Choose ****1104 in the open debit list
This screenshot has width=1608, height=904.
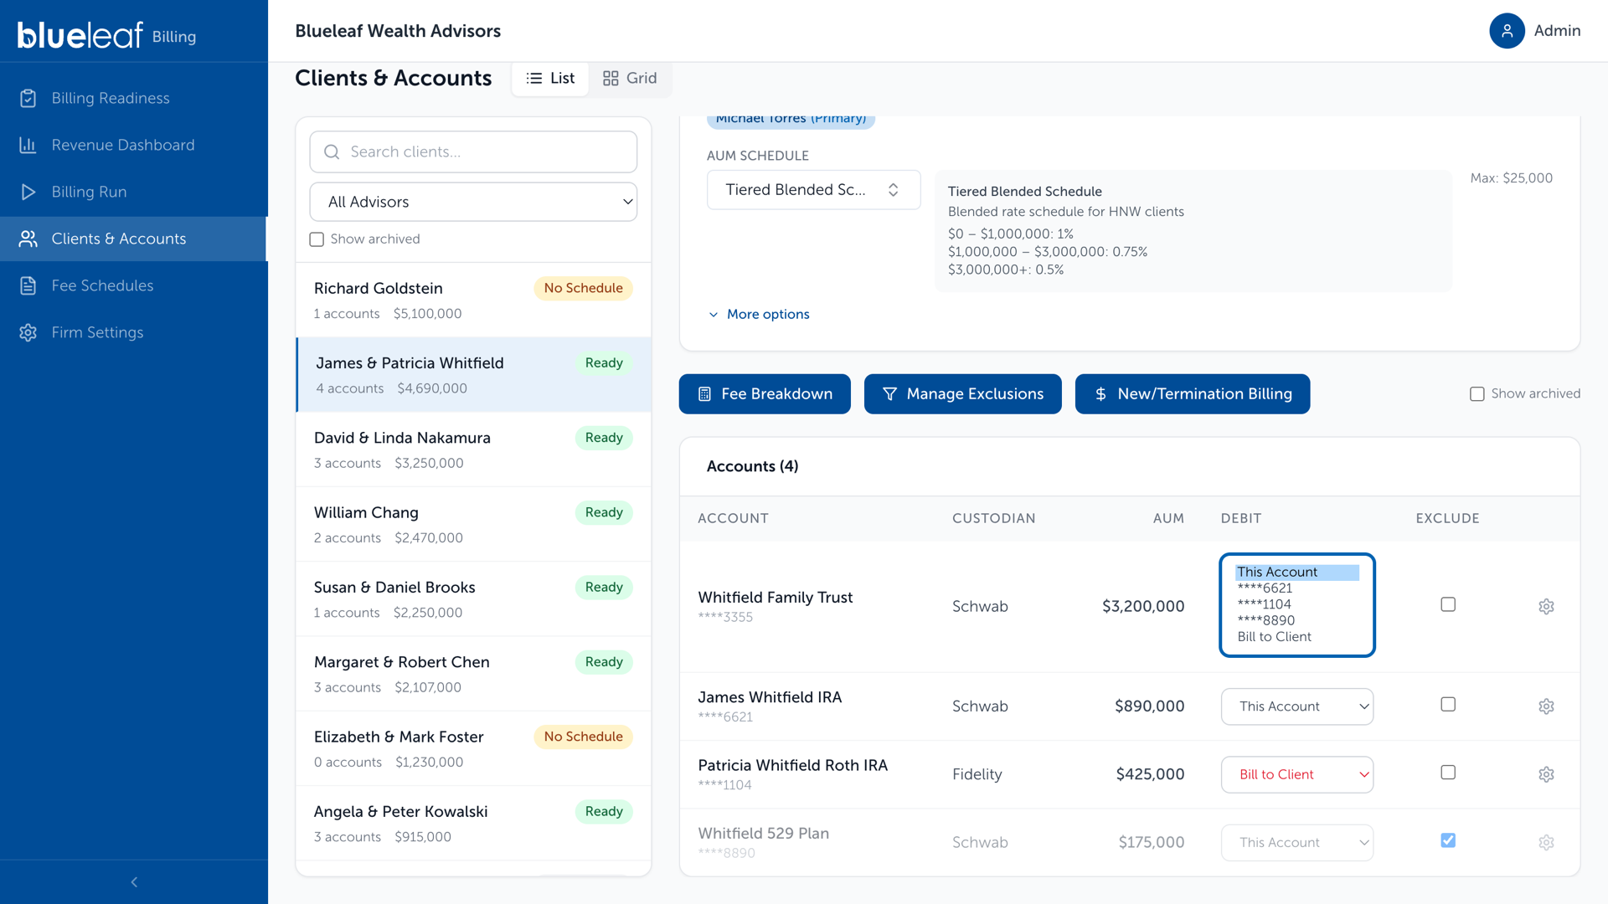click(1296, 604)
